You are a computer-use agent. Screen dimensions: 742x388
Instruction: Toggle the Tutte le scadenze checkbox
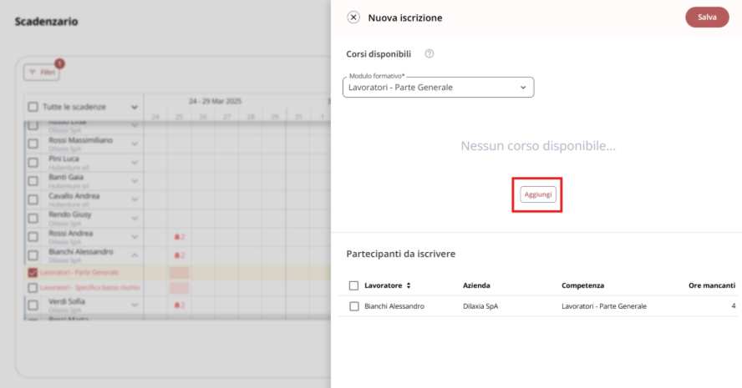pyautogui.click(x=33, y=107)
